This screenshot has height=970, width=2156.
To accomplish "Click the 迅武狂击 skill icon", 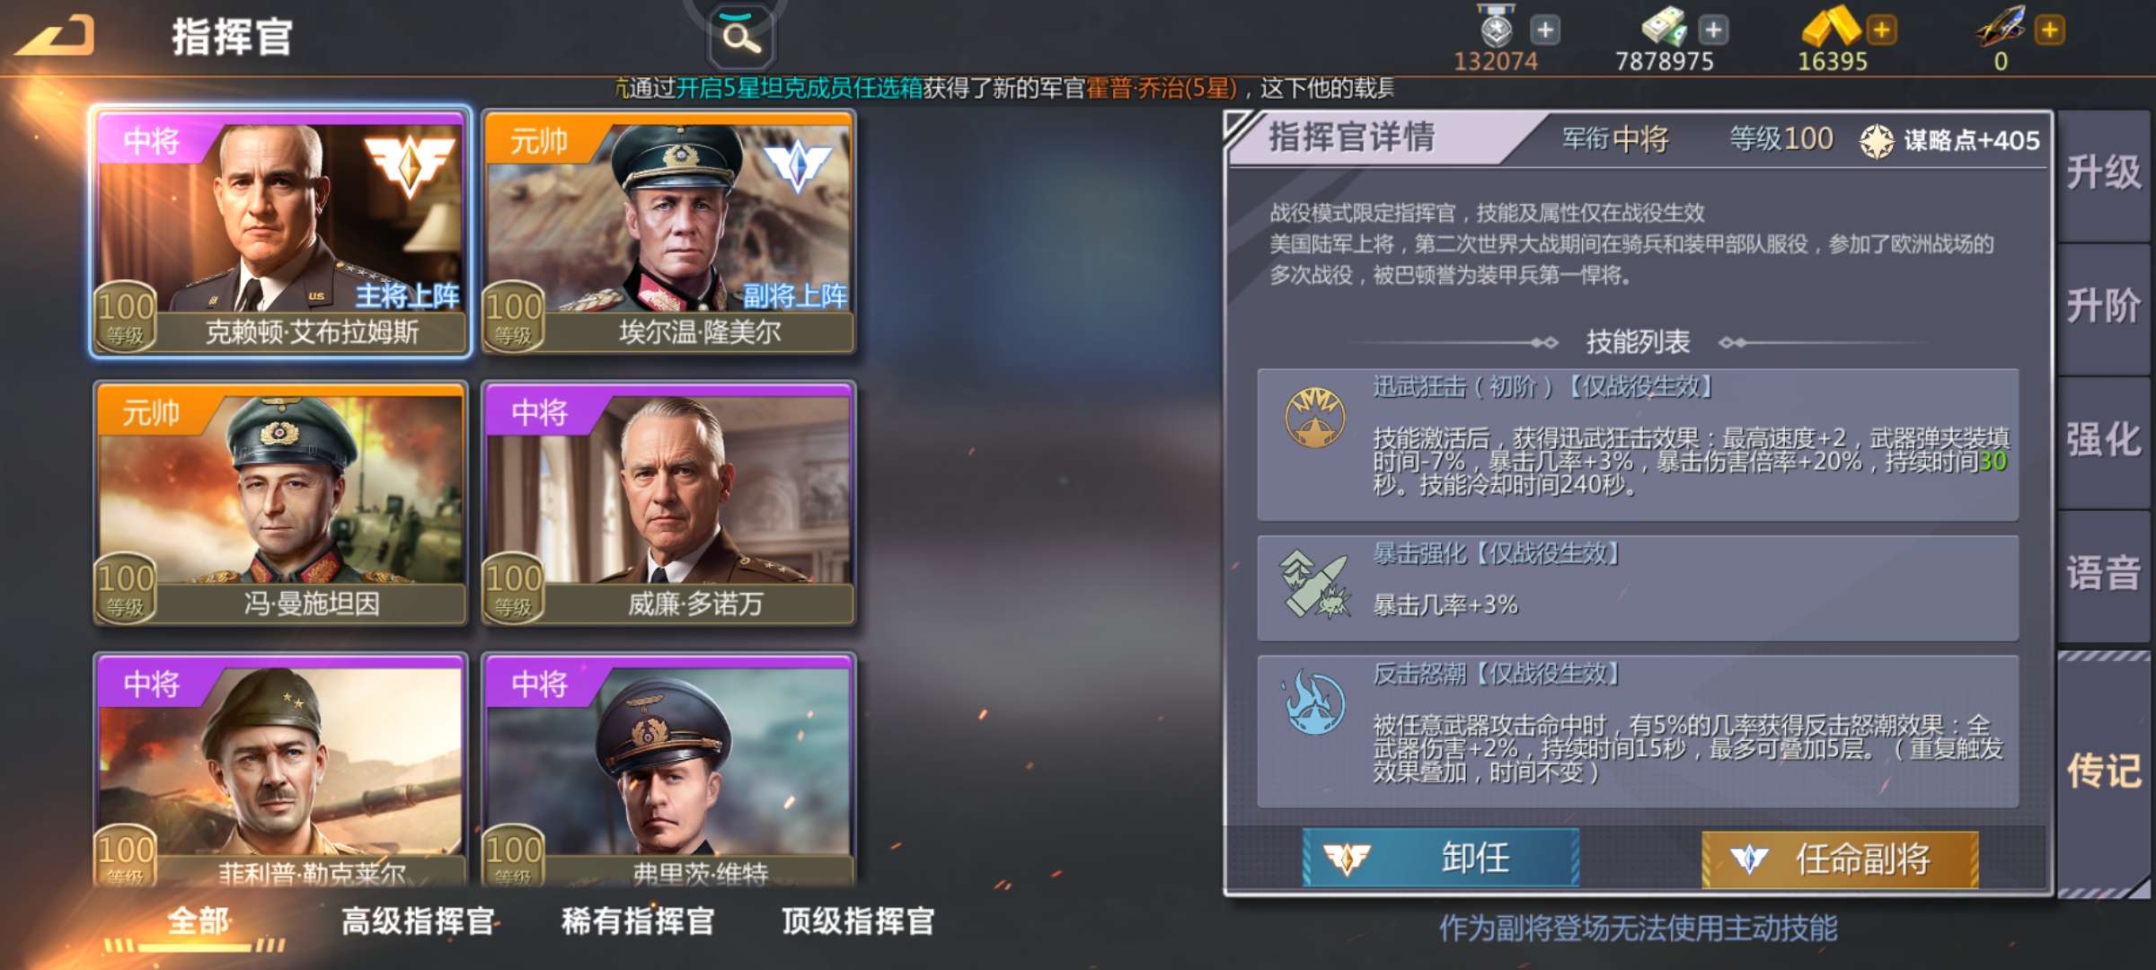I will (x=1314, y=418).
